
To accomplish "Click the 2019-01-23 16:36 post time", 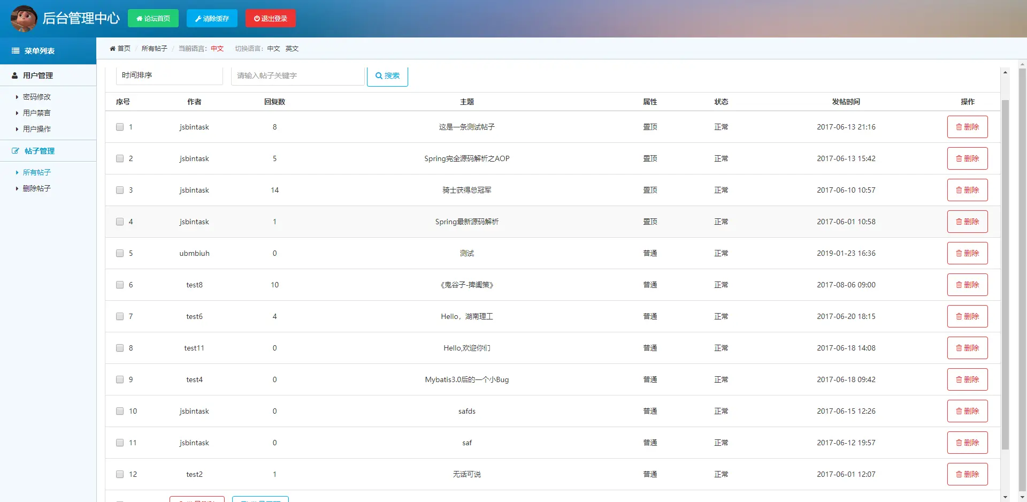I will (x=846, y=253).
